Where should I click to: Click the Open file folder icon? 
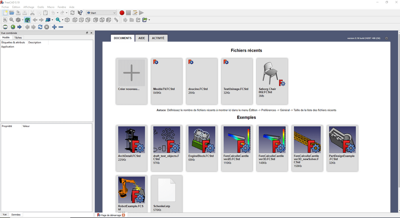[12, 13]
